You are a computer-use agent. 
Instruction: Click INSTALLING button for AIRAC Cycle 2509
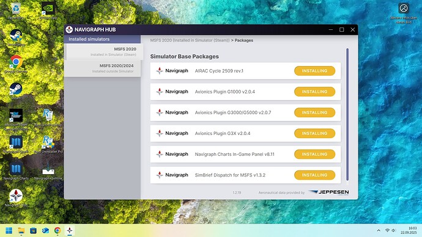click(x=314, y=71)
